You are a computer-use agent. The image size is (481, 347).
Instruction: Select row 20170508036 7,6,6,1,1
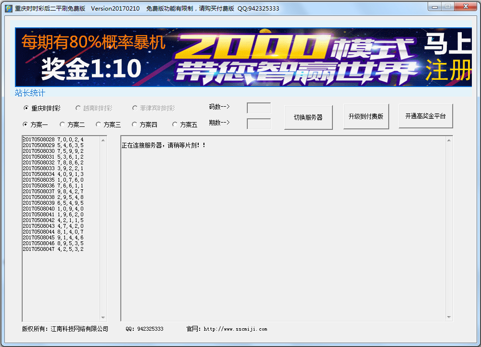53,186
